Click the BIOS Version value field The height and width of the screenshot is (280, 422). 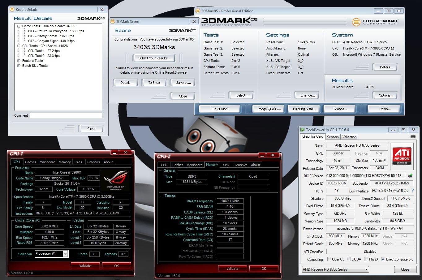(x=366, y=176)
